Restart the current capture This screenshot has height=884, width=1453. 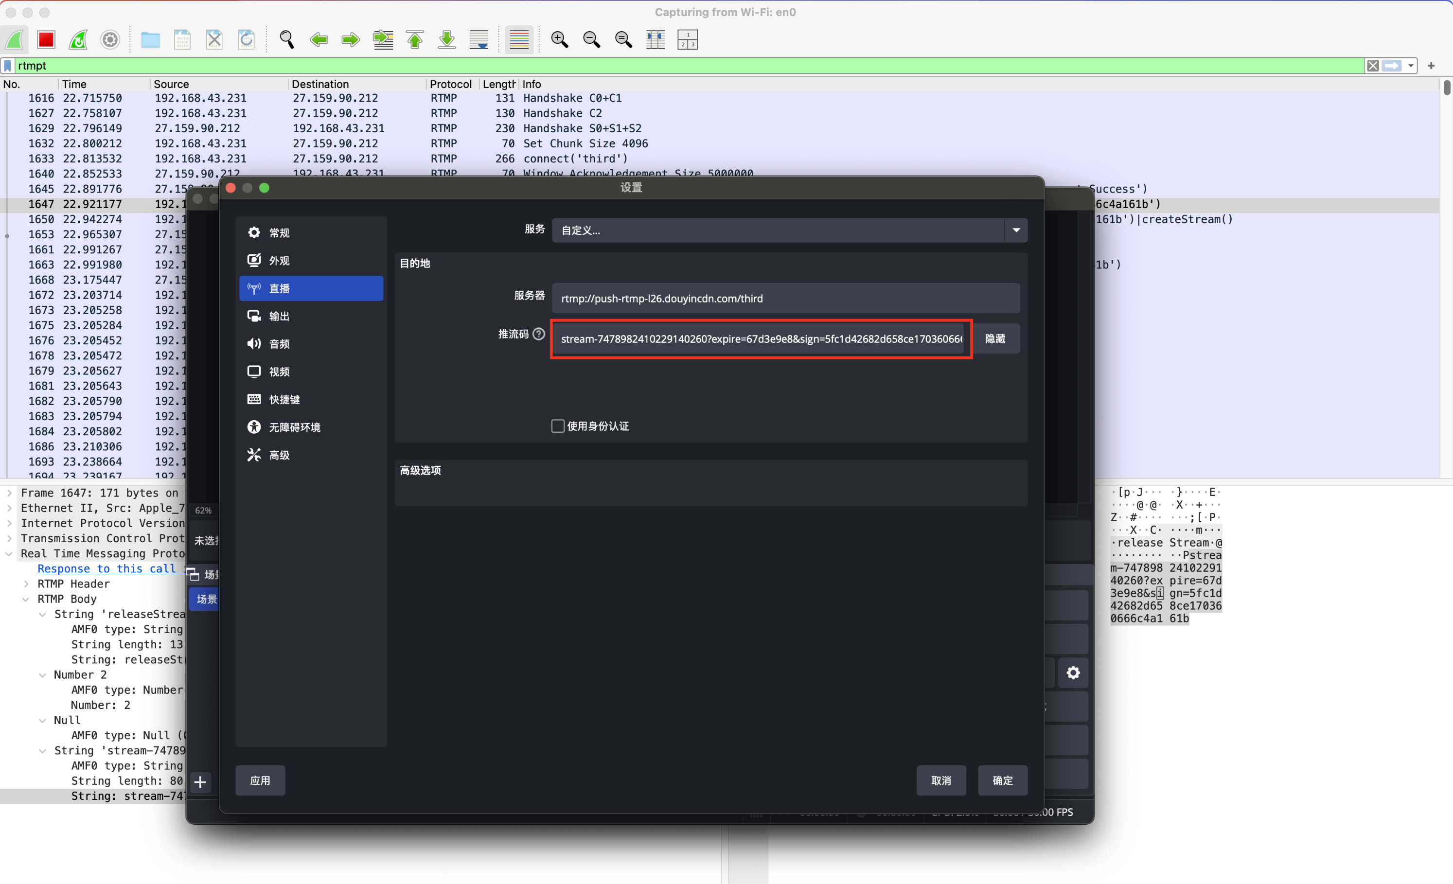tap(78, 39)
